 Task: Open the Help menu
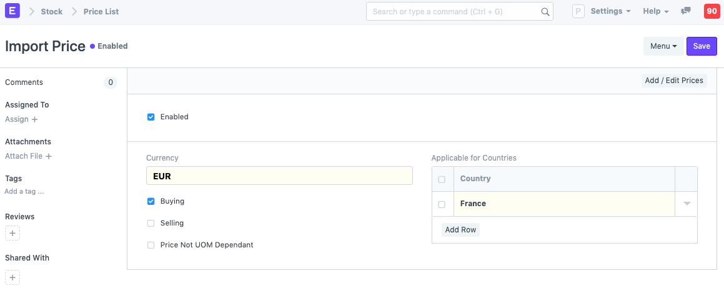655,11
